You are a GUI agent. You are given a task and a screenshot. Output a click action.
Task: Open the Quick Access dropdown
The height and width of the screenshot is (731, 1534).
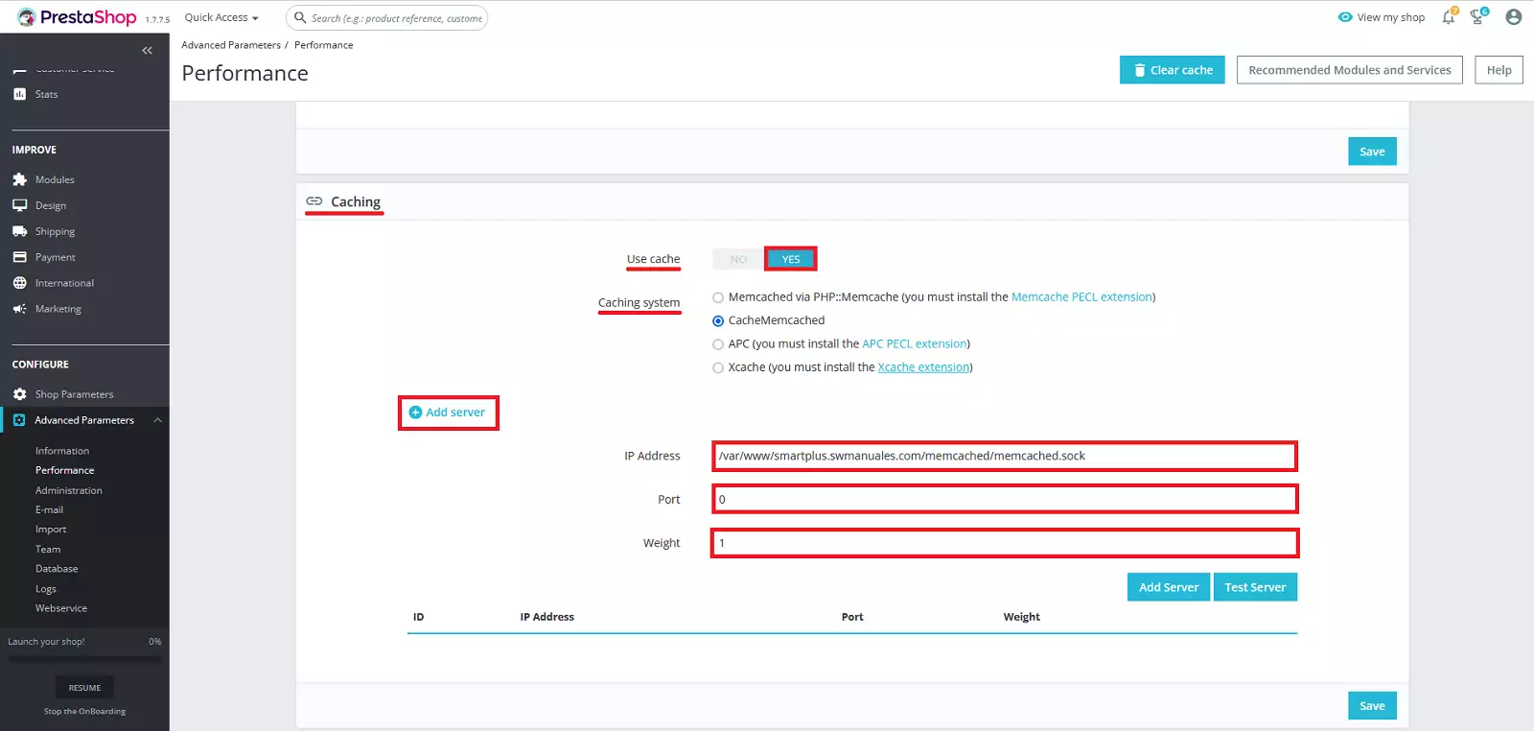[x=221, y=17]
